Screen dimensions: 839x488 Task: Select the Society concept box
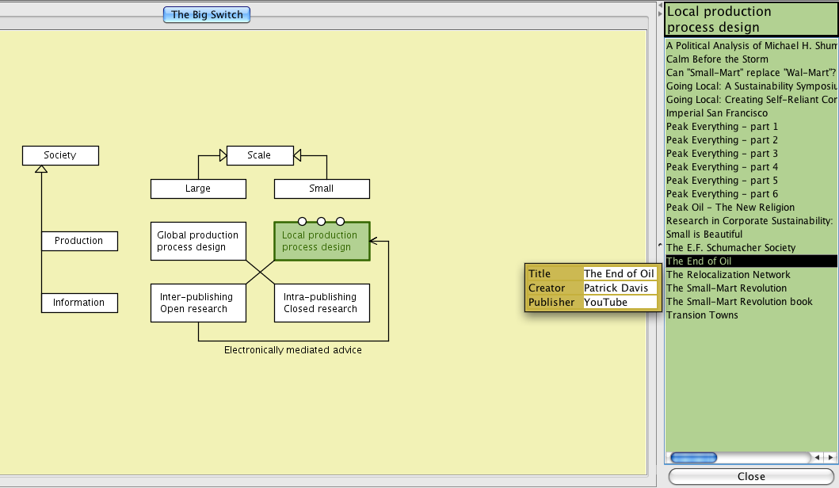pos(60,155)
